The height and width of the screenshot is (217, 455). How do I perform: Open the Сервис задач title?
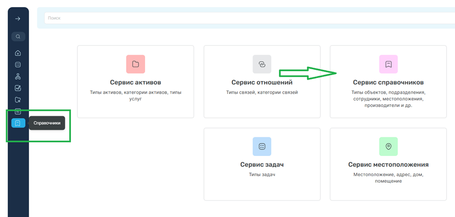pos(262,165)
